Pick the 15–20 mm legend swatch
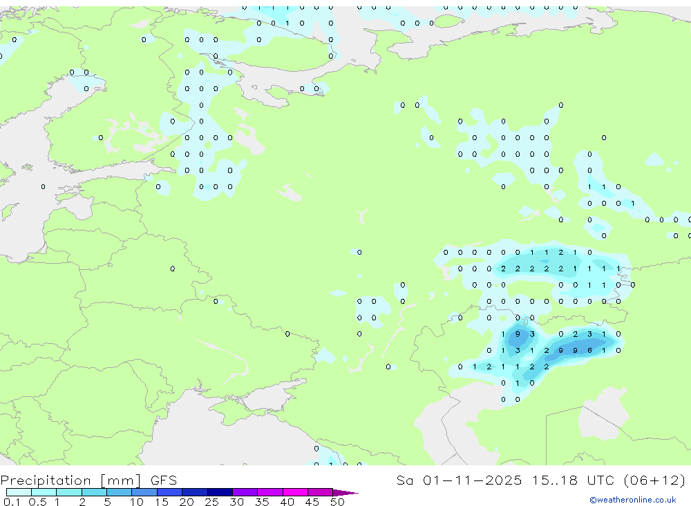Viewport: 691px width, 506px height. [170, 492]
